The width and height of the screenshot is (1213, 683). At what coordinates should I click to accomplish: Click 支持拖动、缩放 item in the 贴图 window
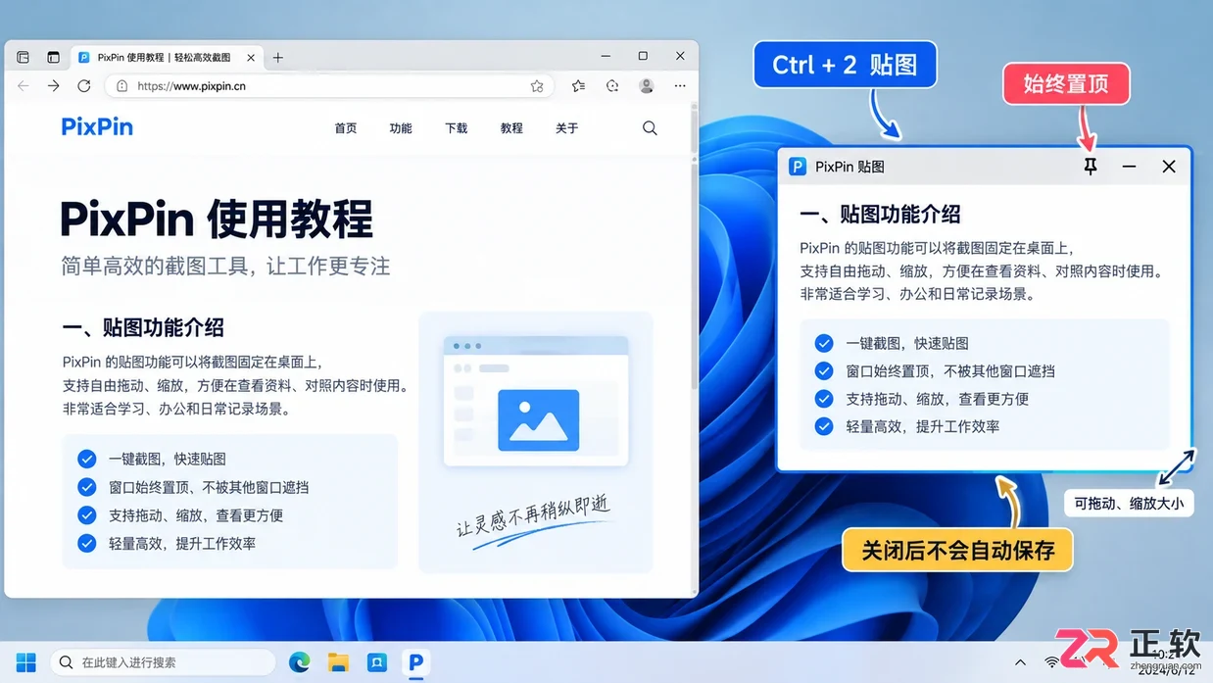(x=938, y=399)
